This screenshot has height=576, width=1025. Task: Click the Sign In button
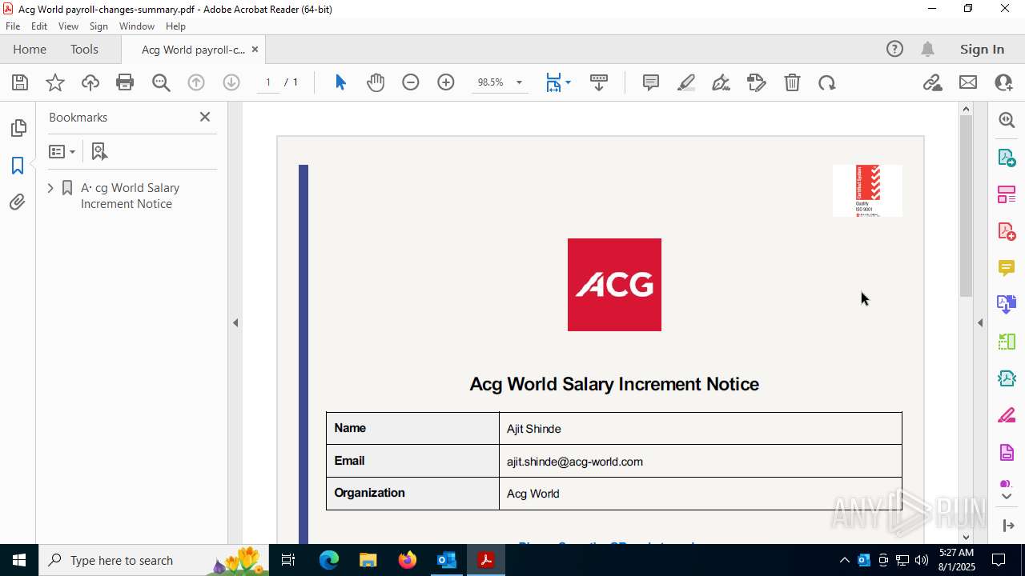pyautogui.click(x=982, y=50)
